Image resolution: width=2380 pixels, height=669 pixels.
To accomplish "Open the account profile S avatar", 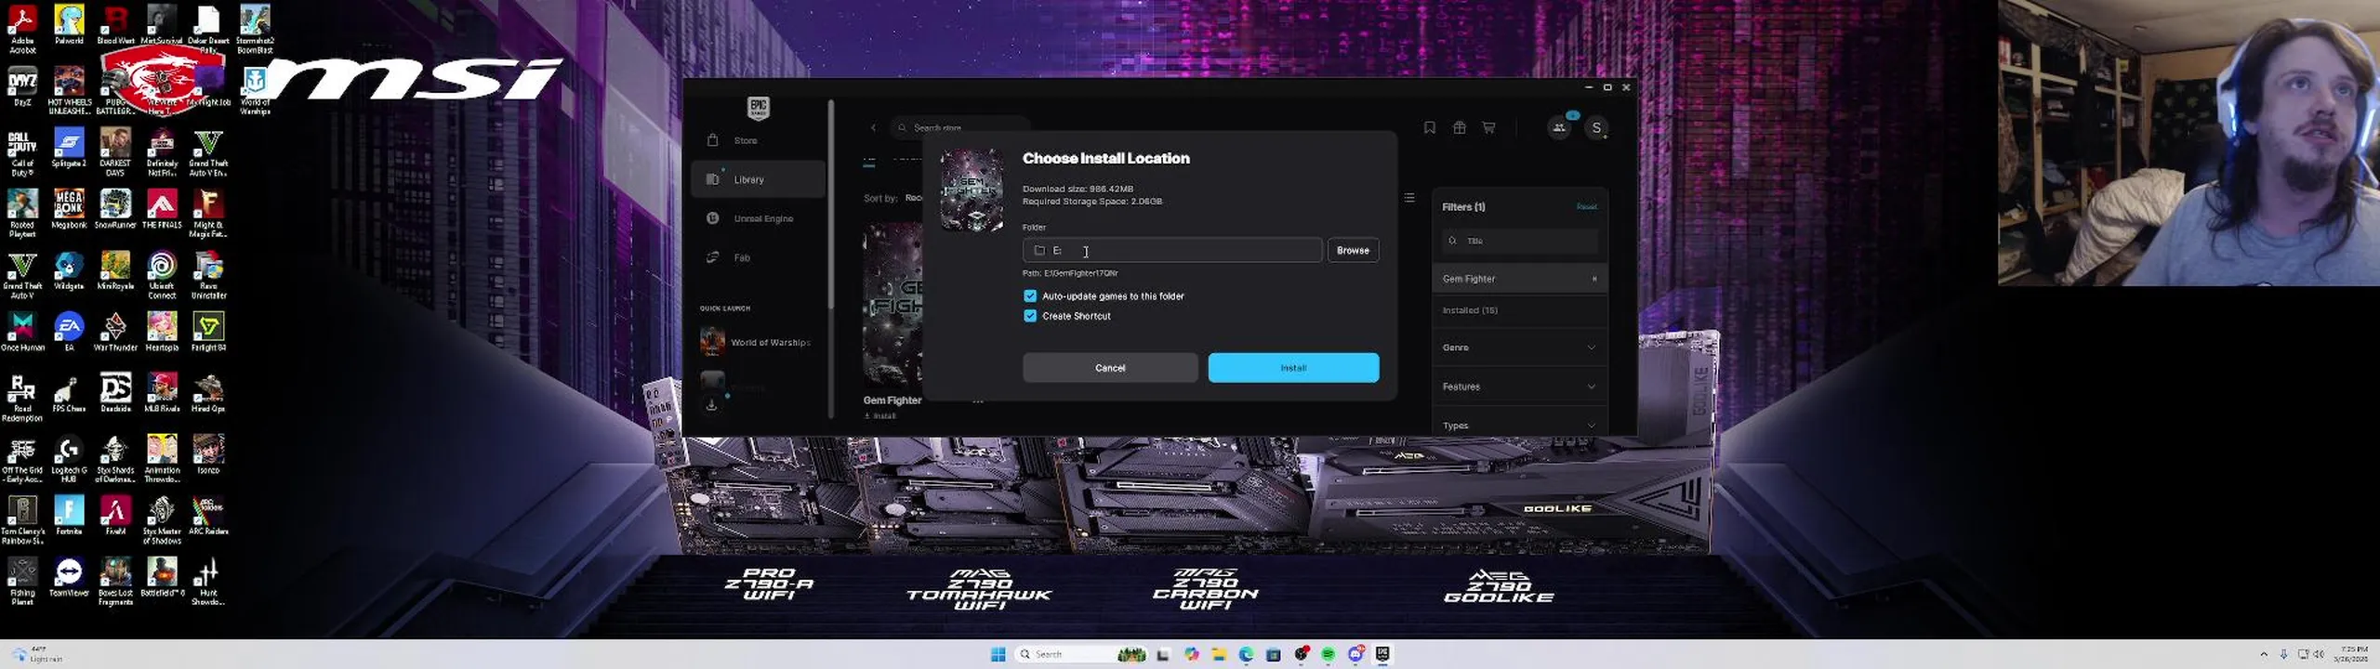I will click(1596, 127).
